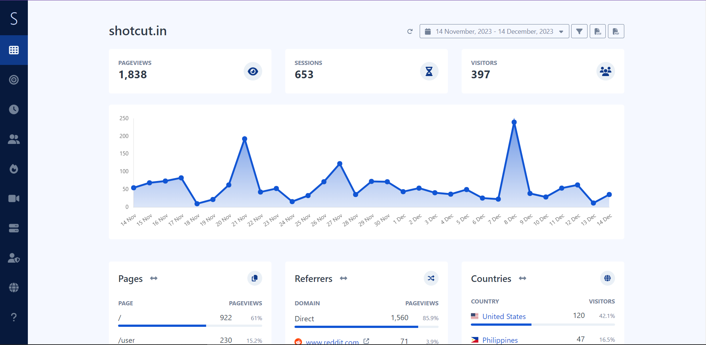Click the 1,560 Direct pageviews value
The height and width of the screenshot is (345, 706).
coord(400,318)
